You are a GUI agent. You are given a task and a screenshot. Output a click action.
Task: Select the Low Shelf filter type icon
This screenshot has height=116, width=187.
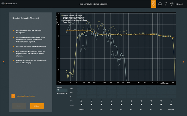[x=81, y=101]
